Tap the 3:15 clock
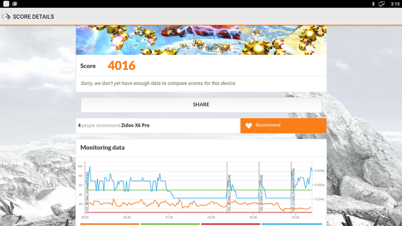 click(395, 4)
